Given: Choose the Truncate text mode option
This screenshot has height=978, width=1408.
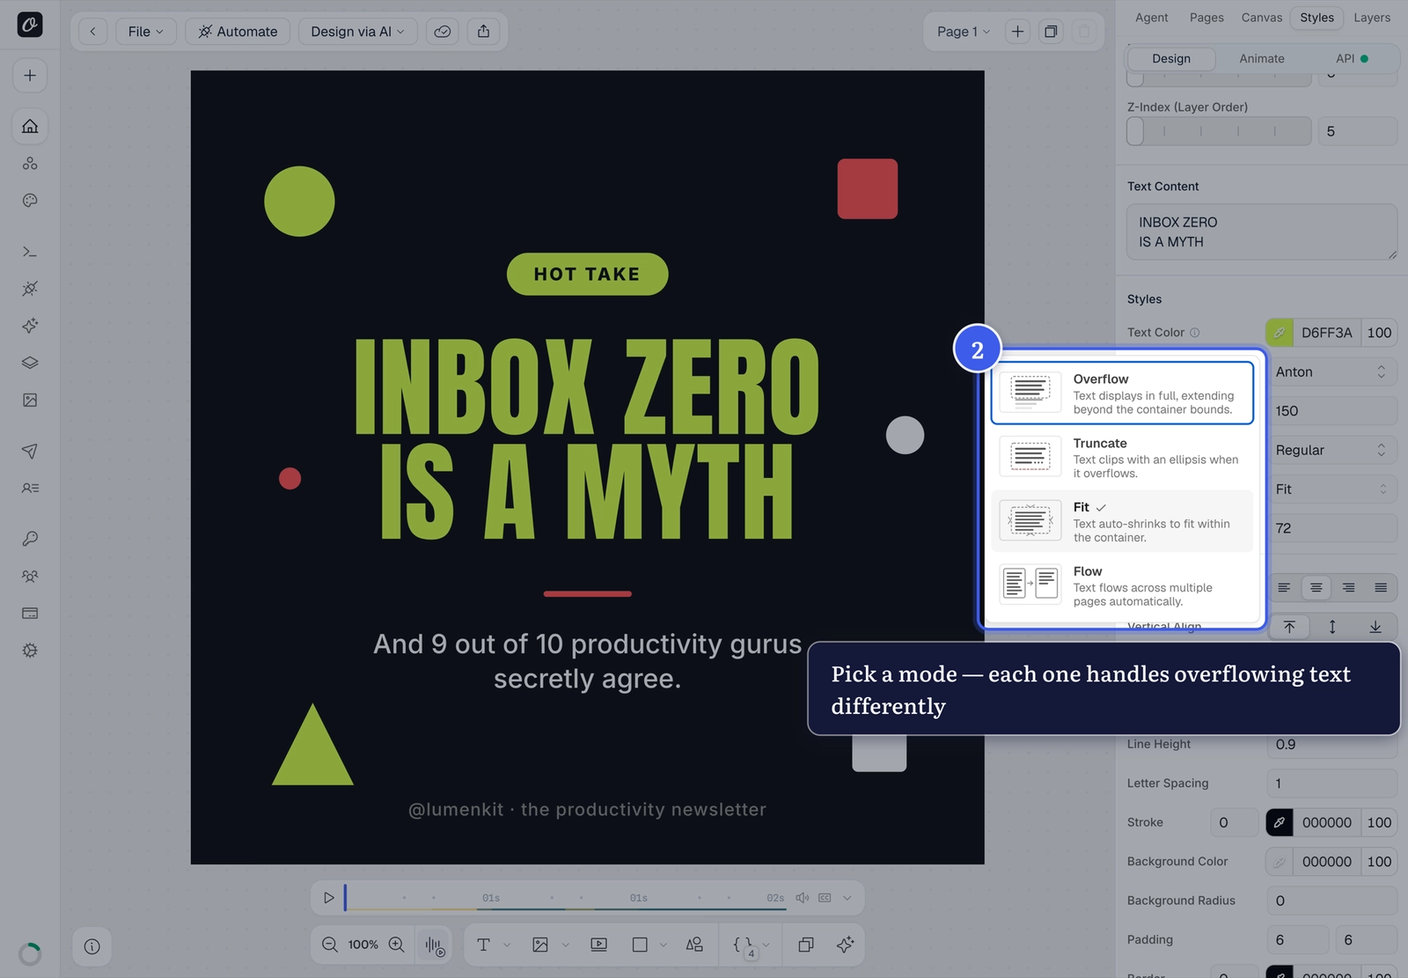Looking at the screenshot, I should (x=1122, y=458).
